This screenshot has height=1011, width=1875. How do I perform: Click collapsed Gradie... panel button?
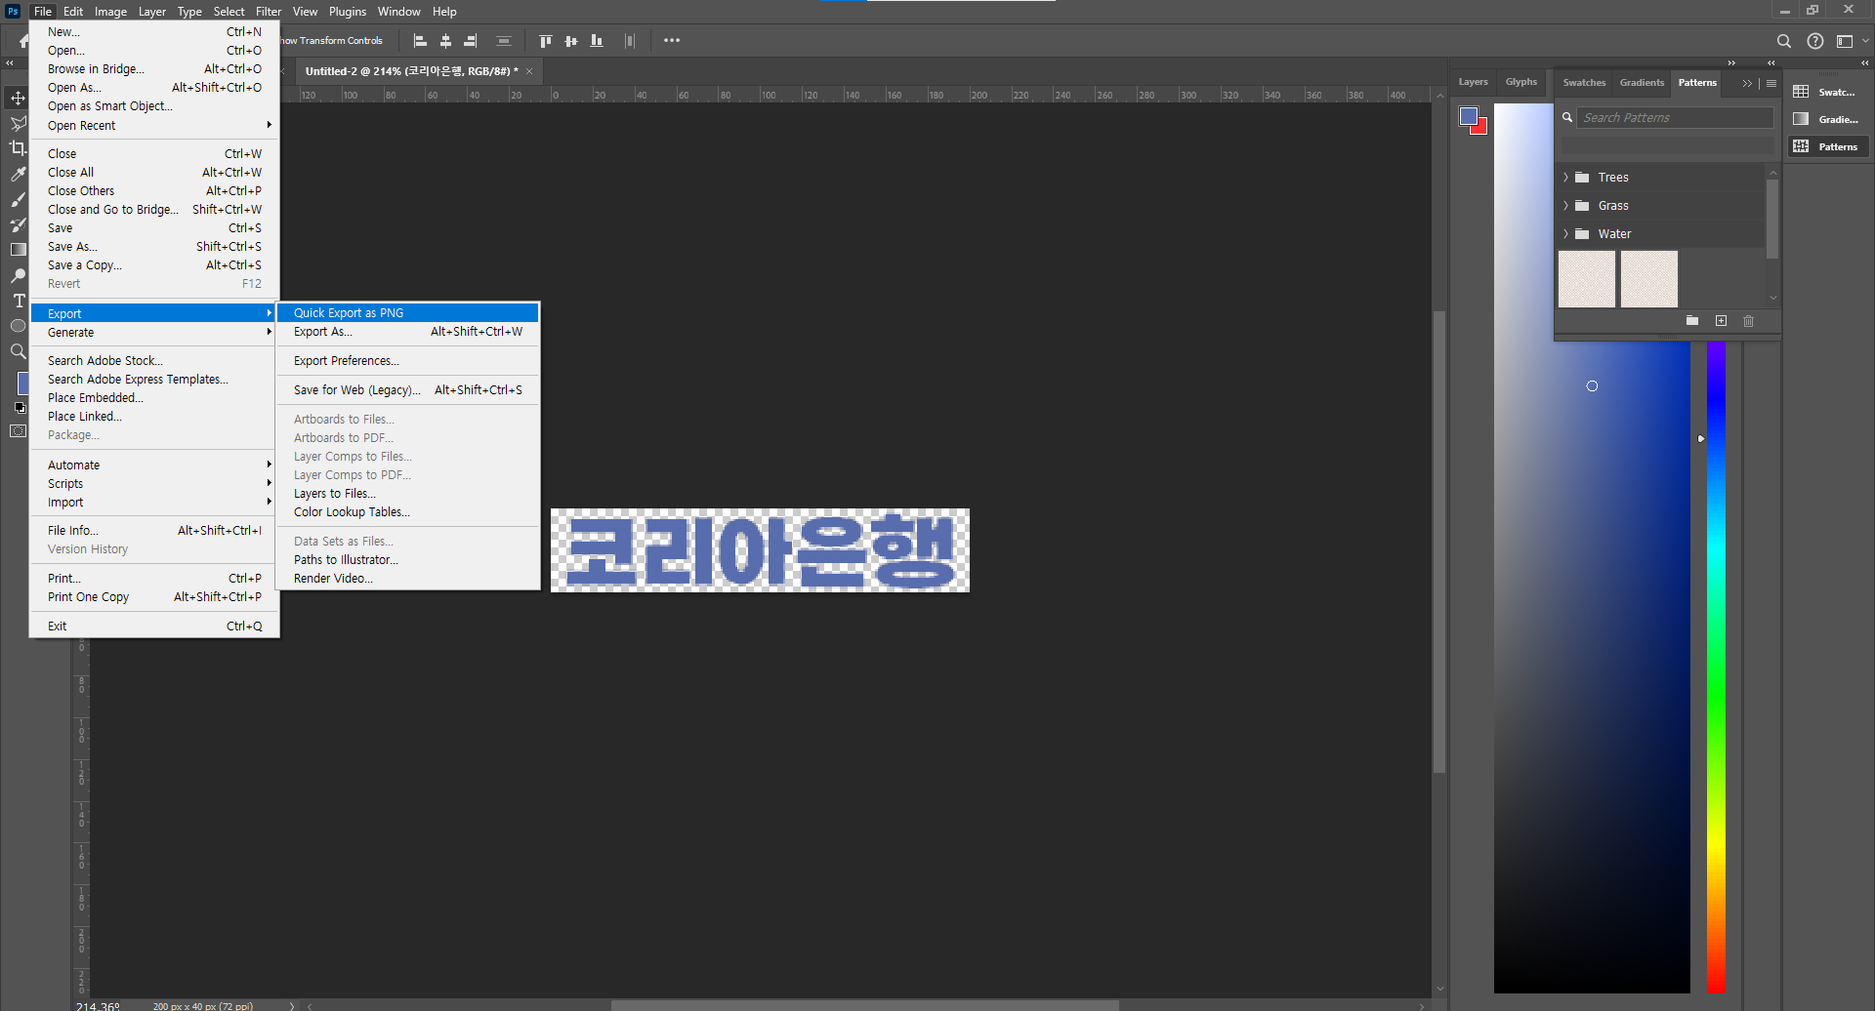click(x=1828, y=119)
